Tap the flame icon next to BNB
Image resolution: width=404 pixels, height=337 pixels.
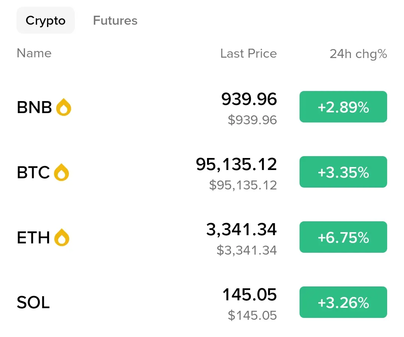(x=64, y=107)
